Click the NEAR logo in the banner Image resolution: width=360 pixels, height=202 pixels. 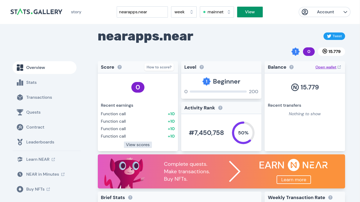[x=294, y=165]
